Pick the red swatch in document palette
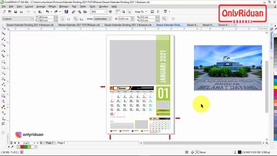This screenshot has height=156, width=277. [22, 147]
